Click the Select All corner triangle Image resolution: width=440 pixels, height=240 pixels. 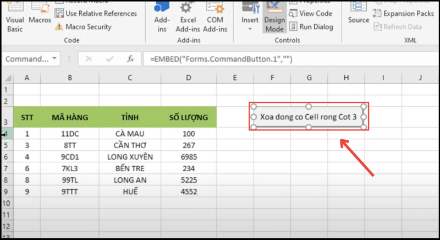tap(8, 78)
